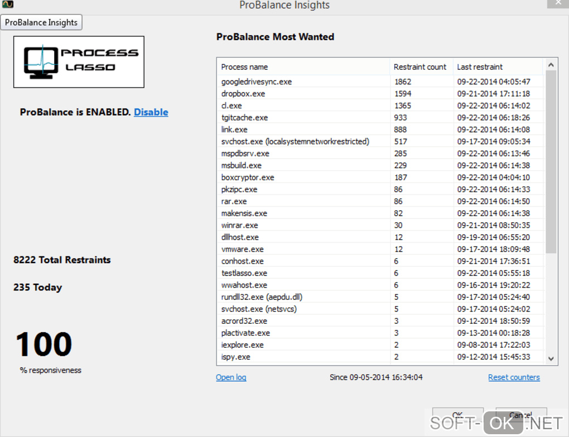
Task: Click the scrollbar down arrow of the list
Action: coord(551,358)
